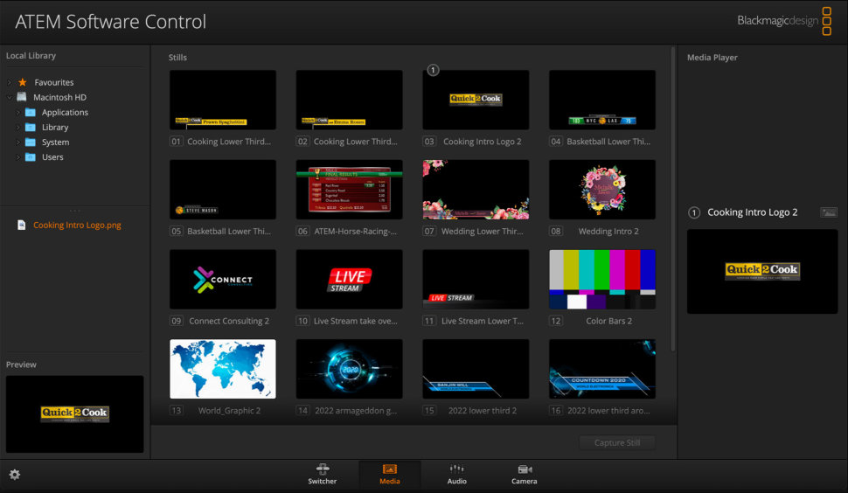Select still 06 ATEM-Horse-Racing thumbnail
The width and height of the screenshot is (848, 493).
pos(350,190)
